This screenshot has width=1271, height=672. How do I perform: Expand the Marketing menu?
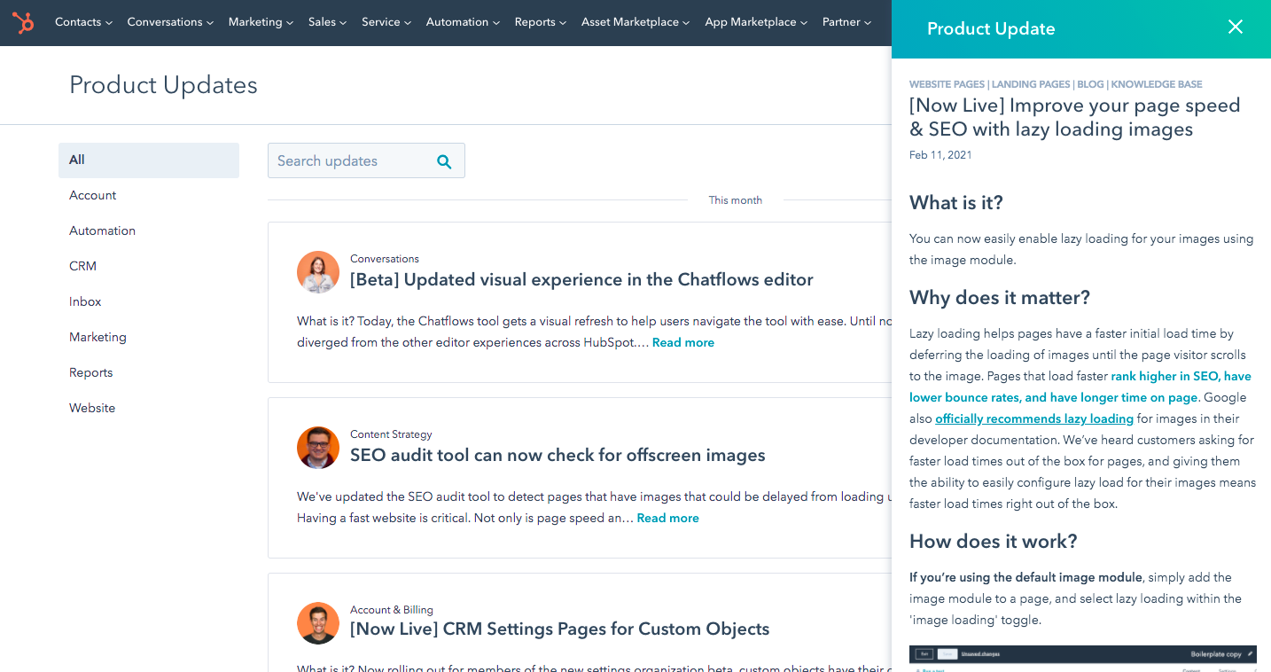click(255, 22)
